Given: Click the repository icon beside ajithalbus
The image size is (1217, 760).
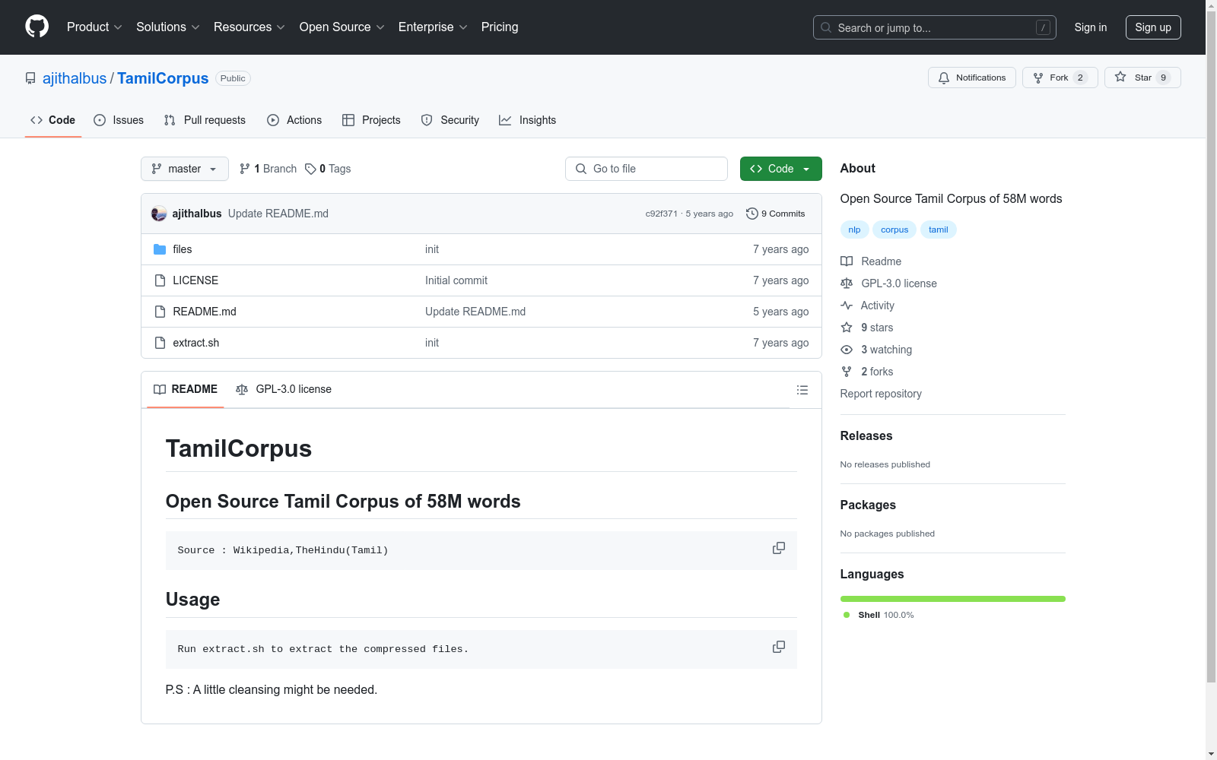Looking at the screenshot, I should pyautogui.click(x=30, y=78).
